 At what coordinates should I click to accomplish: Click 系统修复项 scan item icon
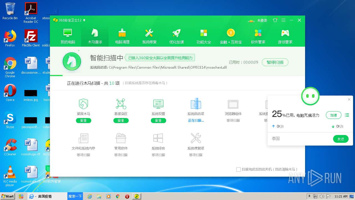pos(196,138)
